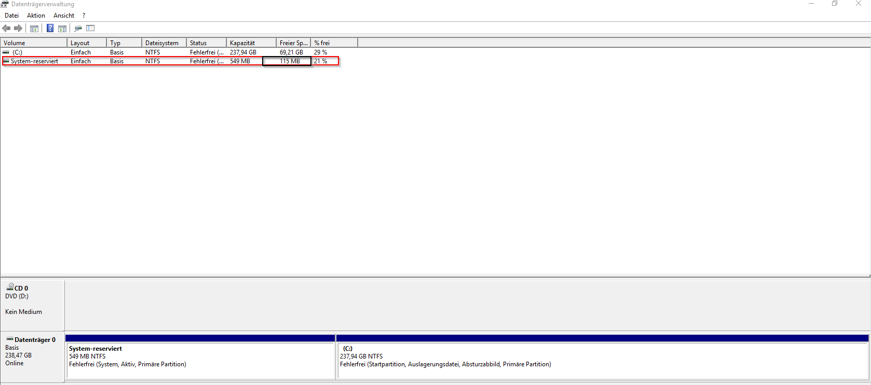Click the Dateisystem column header

click(x=164, y=43)
